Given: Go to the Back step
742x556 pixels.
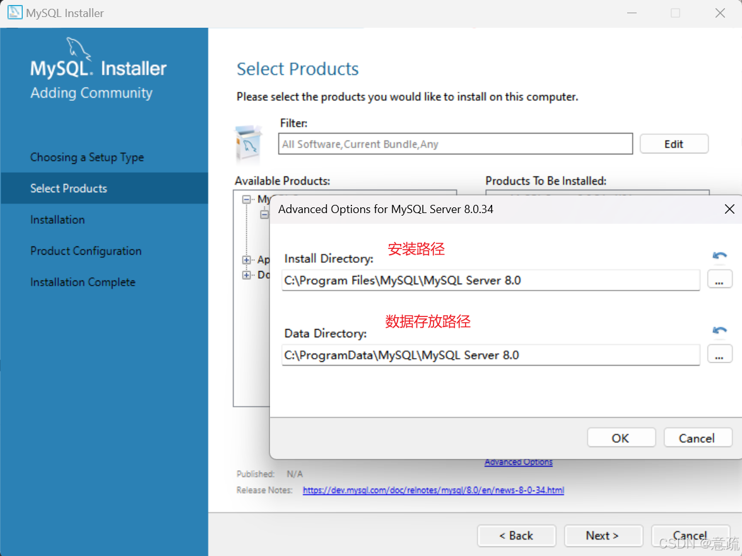Looking at the screenshot, I should tap(516, 536).
